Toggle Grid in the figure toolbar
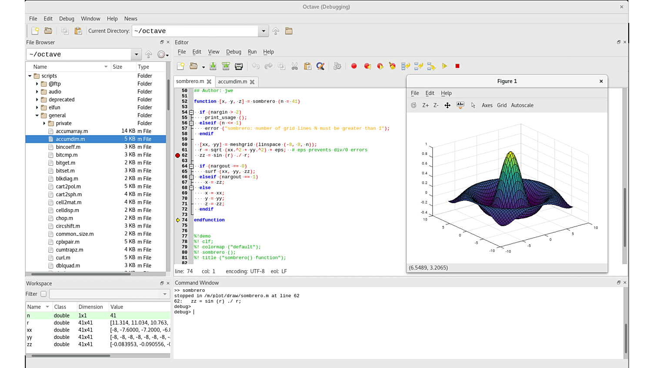Screen dimensions: 654x368 point(501,105)
